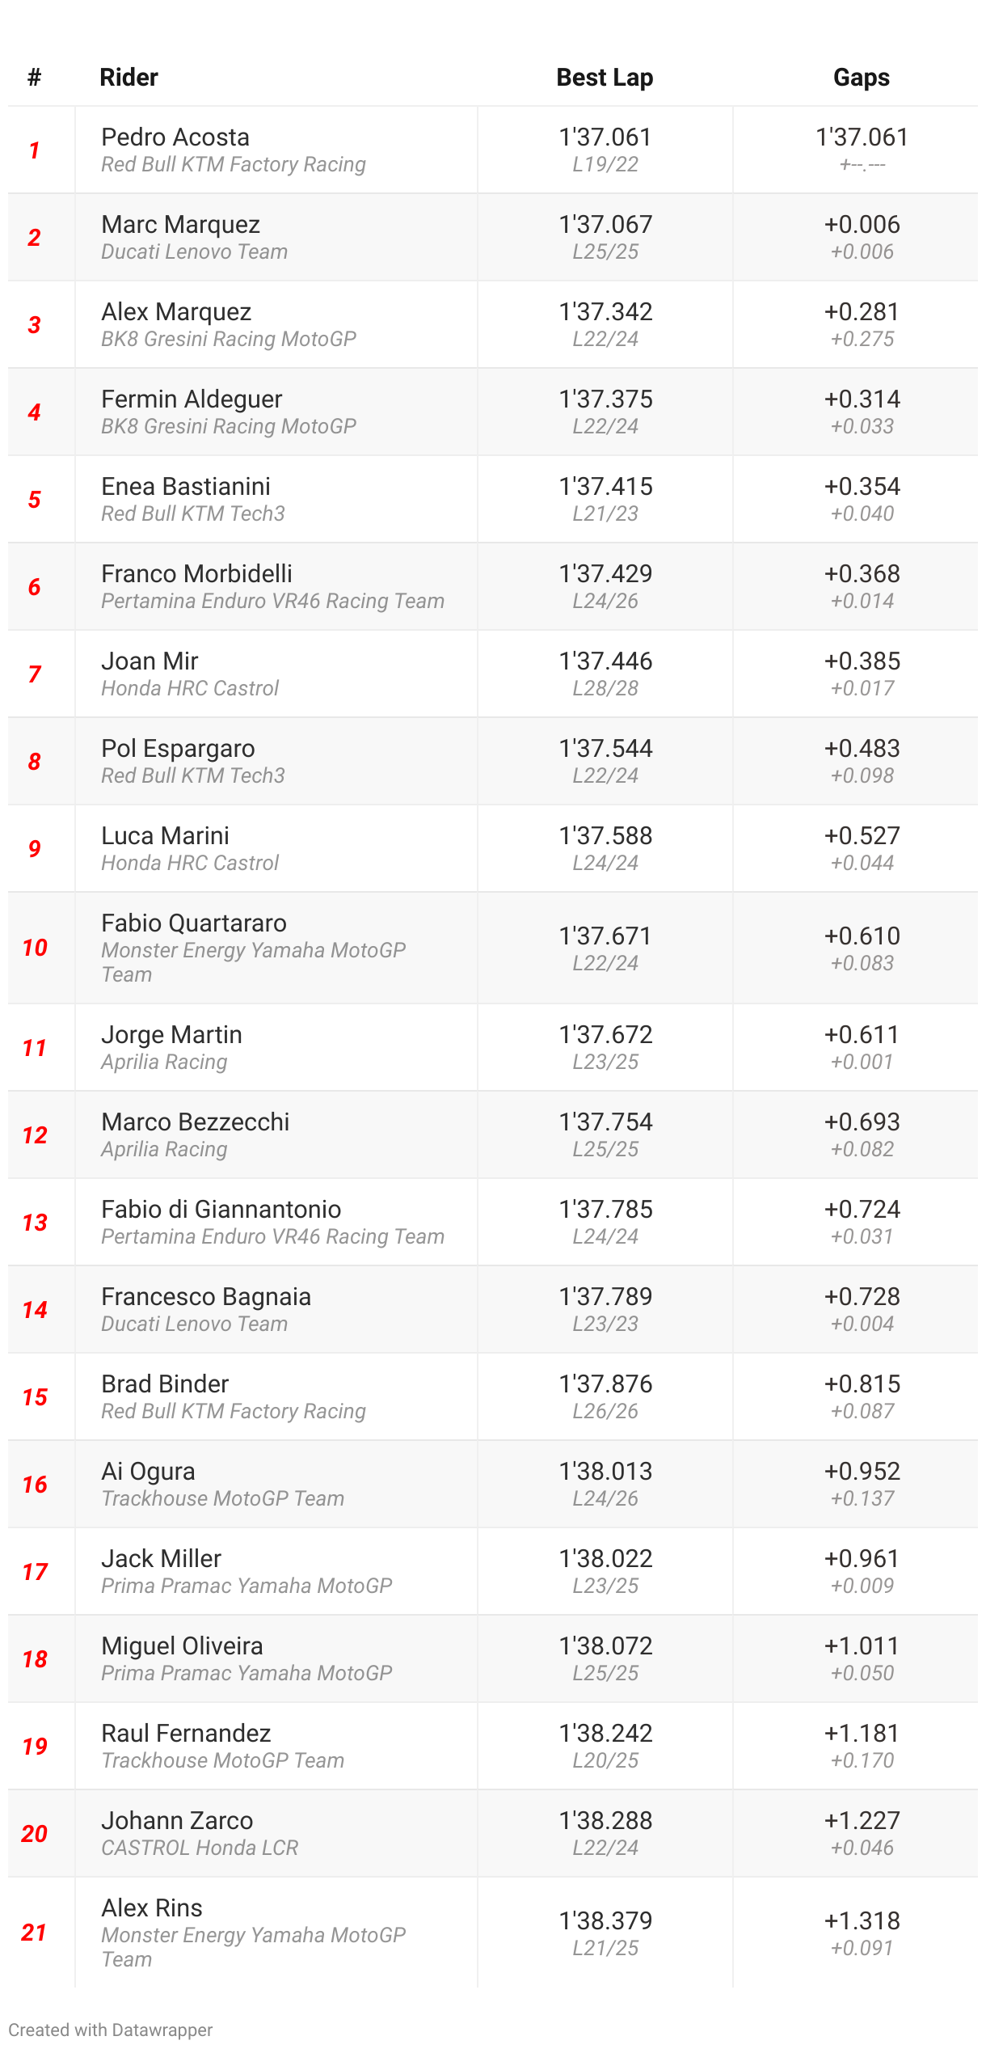This screenshot has height=2049, width=986.
Task: Click Joan Mir's lap time 1'37.446
Action: coord(605,661)
